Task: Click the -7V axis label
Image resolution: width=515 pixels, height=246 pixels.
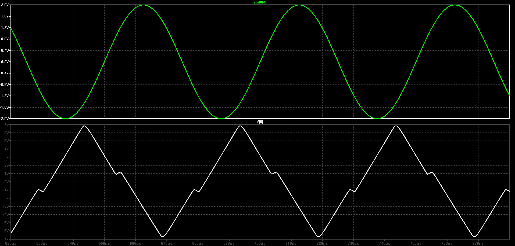Action: tap(6, 239)
